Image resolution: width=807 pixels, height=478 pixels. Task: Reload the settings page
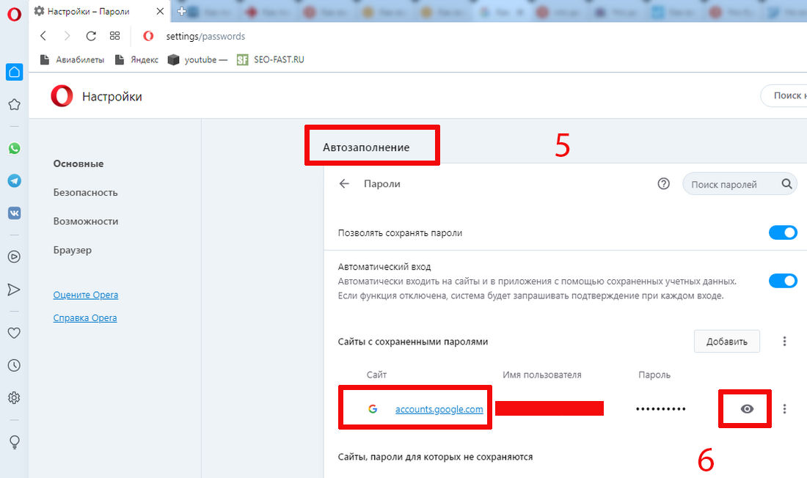pos(91,36)
